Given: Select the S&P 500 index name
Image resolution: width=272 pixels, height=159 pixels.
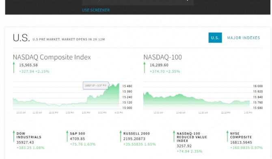Looking at the screenshot, I should 78,133.
